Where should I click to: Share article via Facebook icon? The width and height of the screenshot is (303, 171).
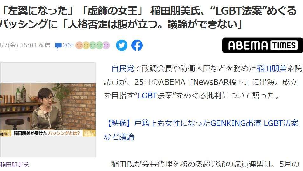point(137,45)
